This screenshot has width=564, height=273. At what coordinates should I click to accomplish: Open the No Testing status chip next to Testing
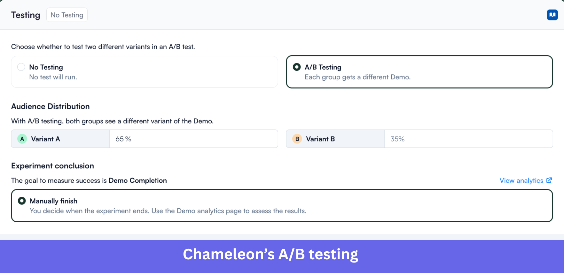pos(67,15)
